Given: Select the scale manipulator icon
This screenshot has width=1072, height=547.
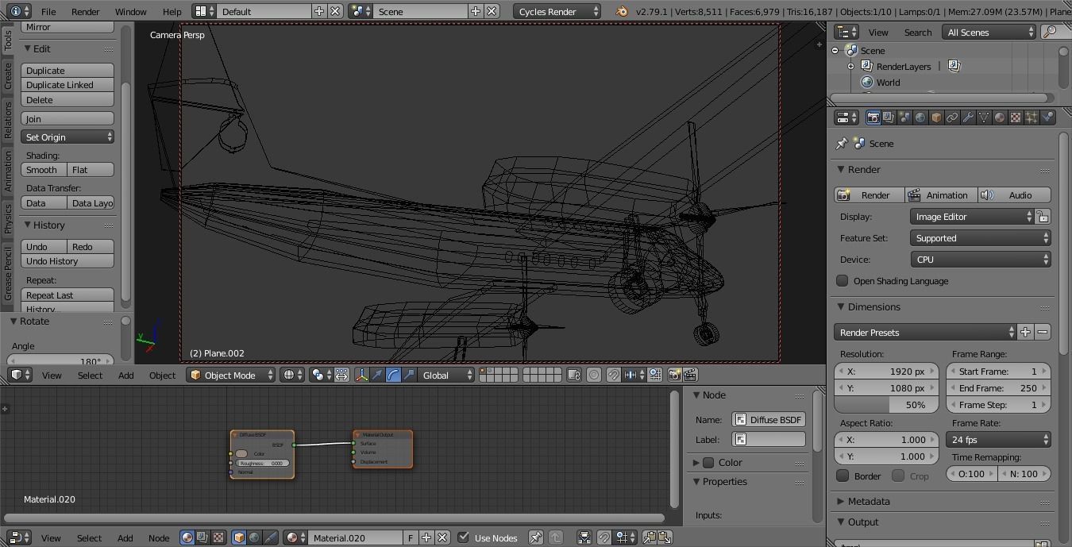Looking at the screenshot, I should pyautogui.click(x=409, y=375).
